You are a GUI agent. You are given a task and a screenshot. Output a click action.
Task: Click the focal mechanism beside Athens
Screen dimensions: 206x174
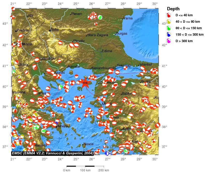pyautogui.click(x=55, y=124)
